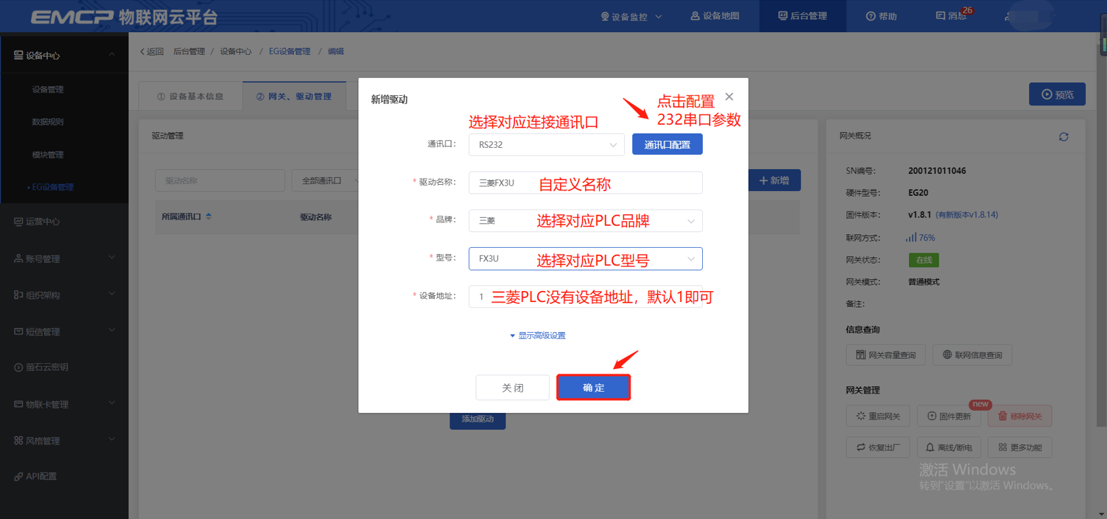
Task: Click the 短信管理 envelope icon in sidebar
Action: click(18, 331)
